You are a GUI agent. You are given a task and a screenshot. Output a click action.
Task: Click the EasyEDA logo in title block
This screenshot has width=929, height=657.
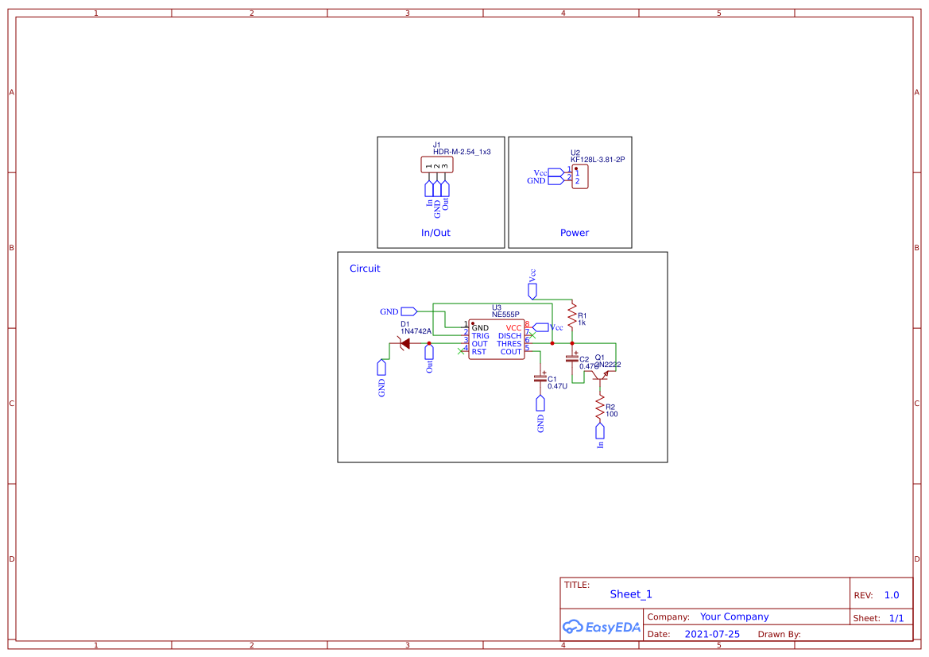(600, 627)
